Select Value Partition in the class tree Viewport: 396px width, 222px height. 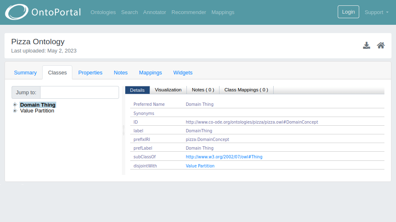tap(37, 111)
